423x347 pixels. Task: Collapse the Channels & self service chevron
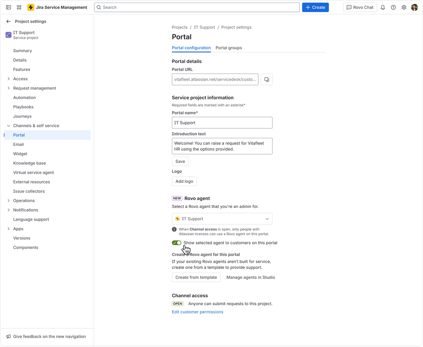(8, 126)
